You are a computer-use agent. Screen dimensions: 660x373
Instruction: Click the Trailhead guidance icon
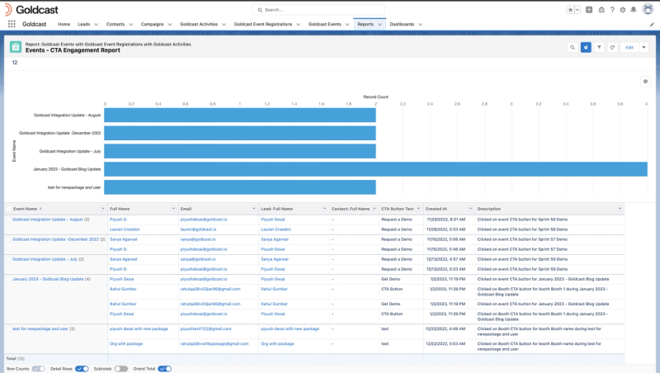coord(601,10)
